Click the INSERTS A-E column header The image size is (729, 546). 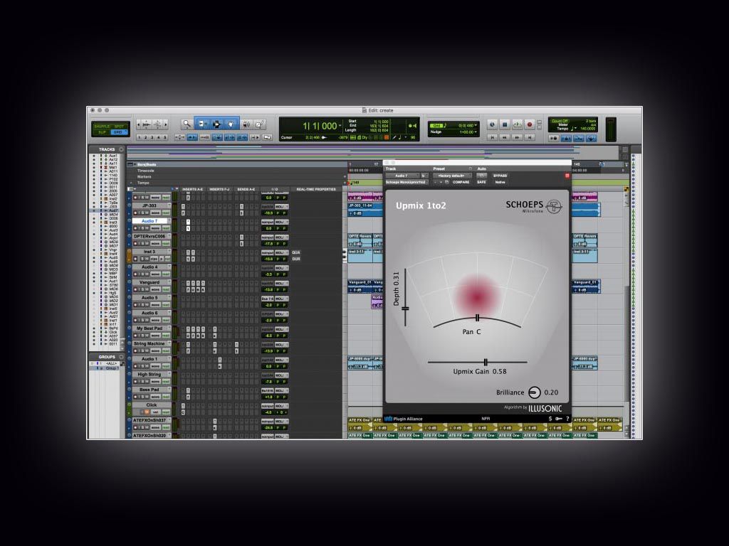click(192, 189)
